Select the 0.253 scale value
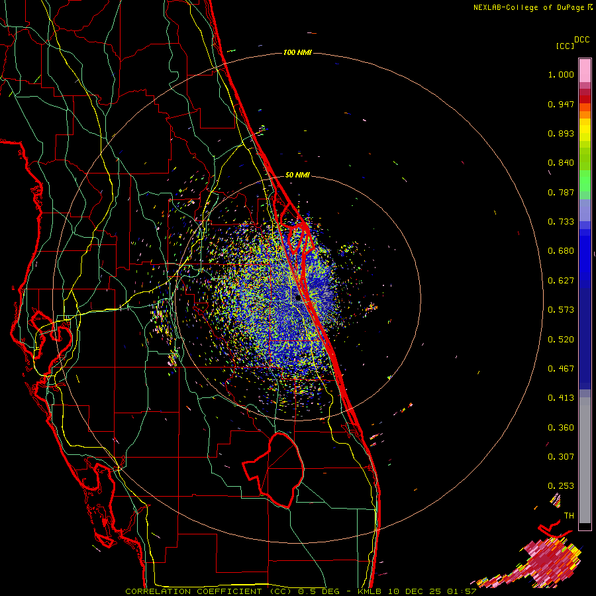 tap(561, 486)
